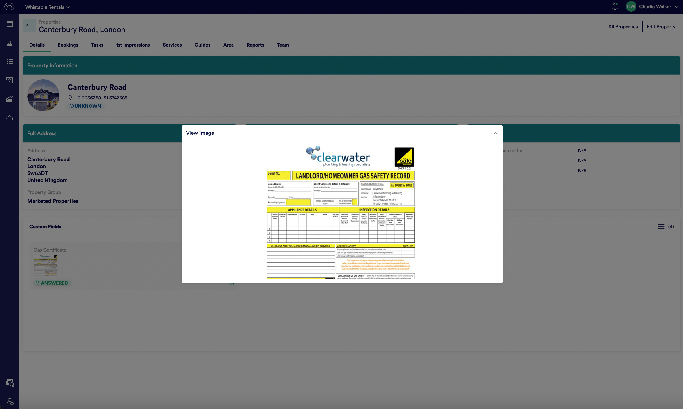Click the back arrow button
The width and height of the screenshot is (683, 409).
(x=29, y=25)
